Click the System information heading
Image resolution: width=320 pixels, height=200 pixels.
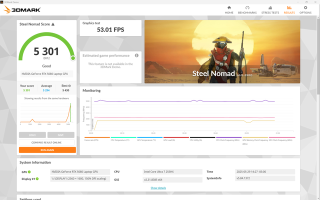35,162
